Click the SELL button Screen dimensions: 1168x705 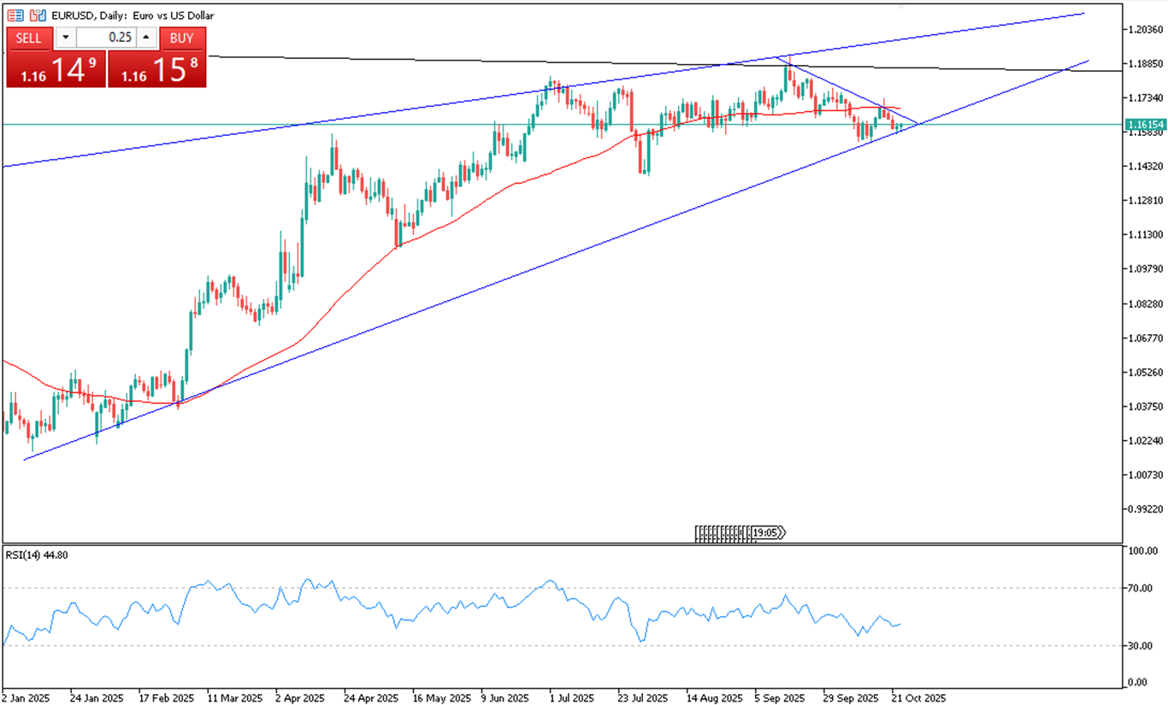coord(28,38)
